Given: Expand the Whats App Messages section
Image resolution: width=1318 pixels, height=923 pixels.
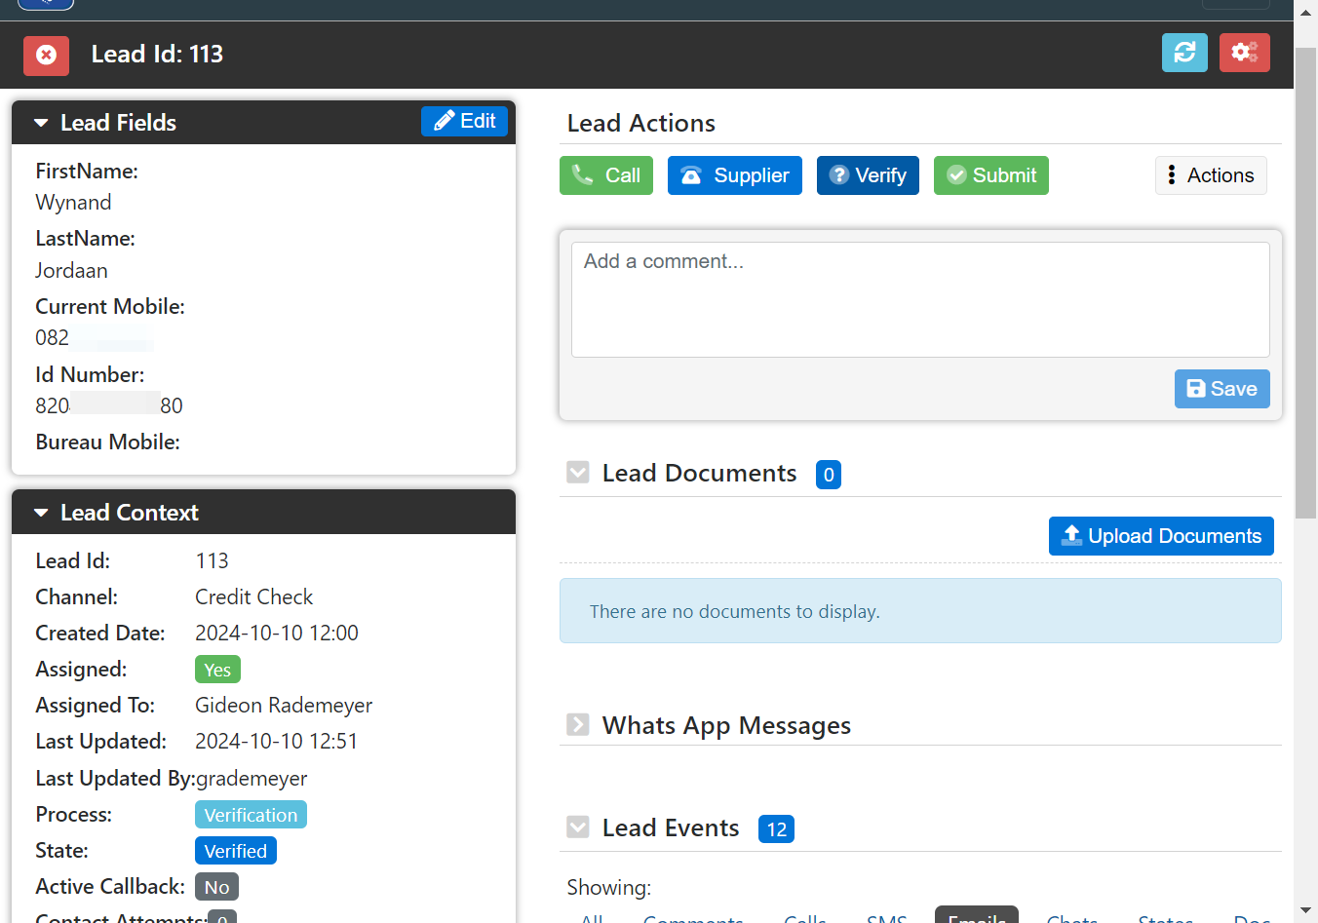Looking at the screenshot, I should pos(578,724).
